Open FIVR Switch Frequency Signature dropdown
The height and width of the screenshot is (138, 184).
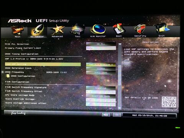[x=101, y=88]
